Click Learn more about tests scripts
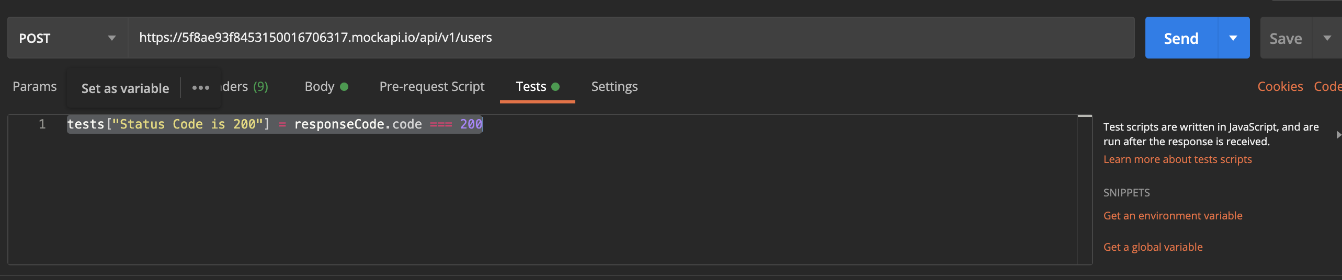The height and width of the screenshot is (280, 1342). point(1177,159)
